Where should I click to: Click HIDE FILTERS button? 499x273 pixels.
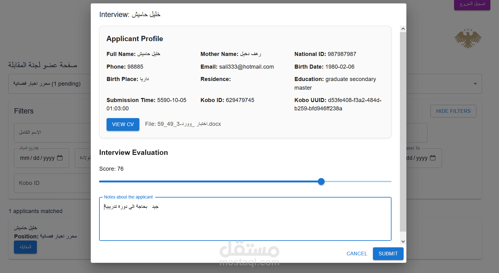(x=453, y=111)
